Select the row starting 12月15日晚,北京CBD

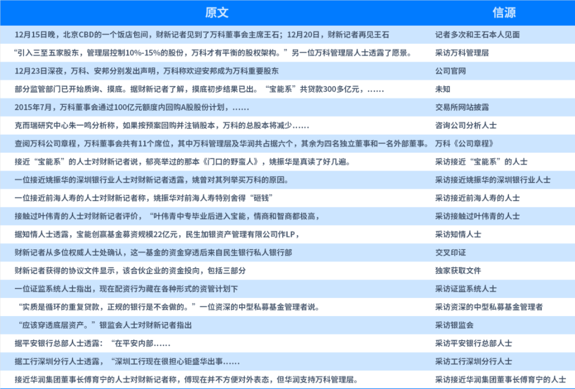click(x=287, y=35)
